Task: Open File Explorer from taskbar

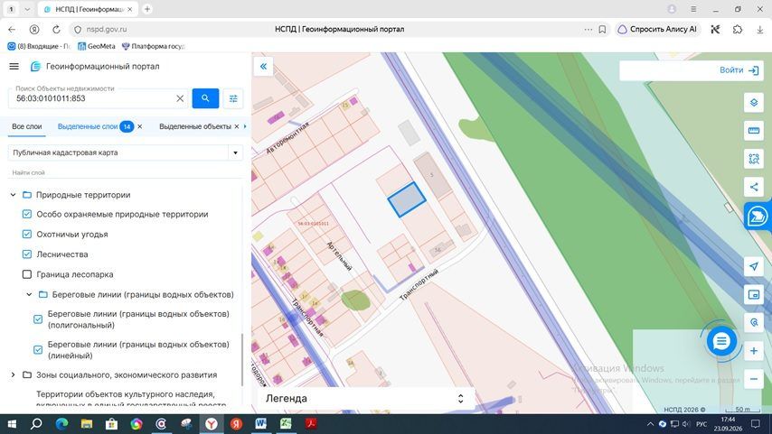Action: [87, 424]
